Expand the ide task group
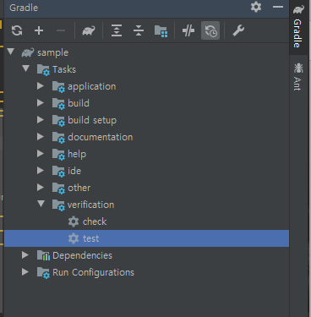 click(41, 170)
